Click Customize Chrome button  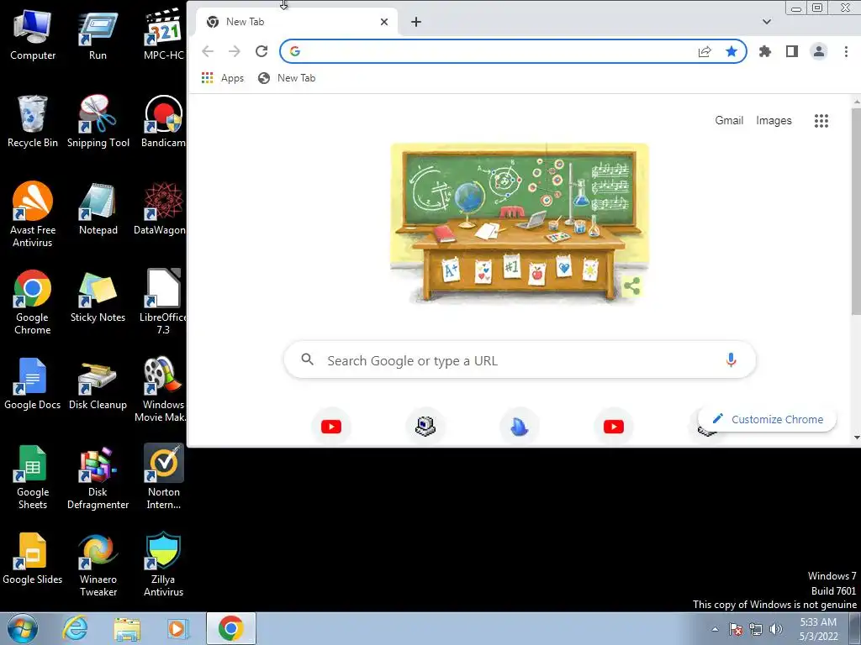(x=767, y=420)
